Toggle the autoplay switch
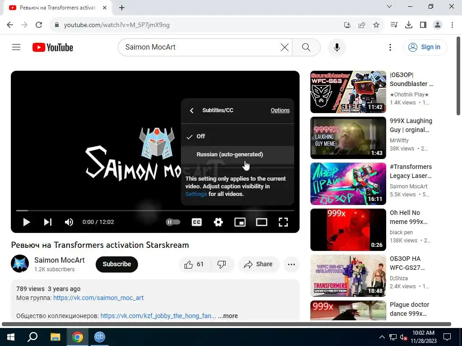The image size is (462, 346). tap(173, 222)
